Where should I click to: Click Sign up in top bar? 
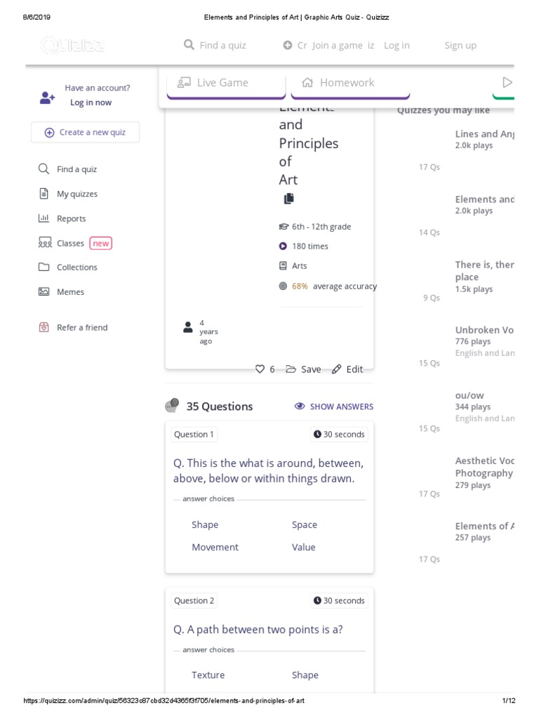pyautogui.click(x=460, y=46)
